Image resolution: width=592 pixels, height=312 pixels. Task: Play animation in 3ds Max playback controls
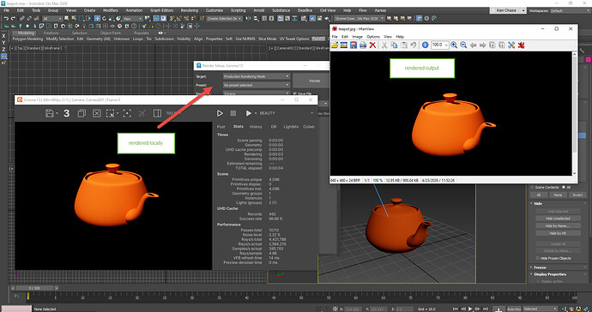coord(470,309)
